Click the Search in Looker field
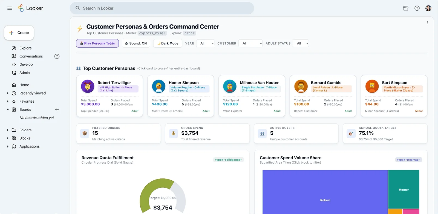This screenshot has width=438, height=214. 162,8
